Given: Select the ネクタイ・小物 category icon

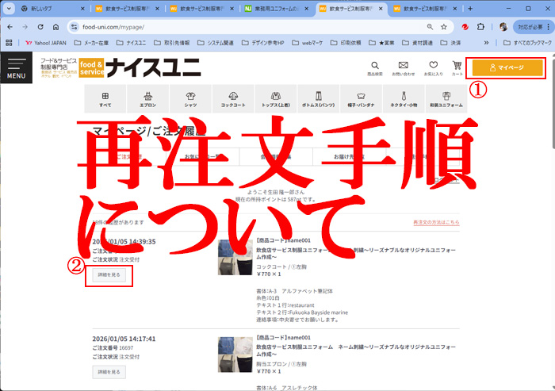Looking at the screenshot, I should (x=404, y=99).
